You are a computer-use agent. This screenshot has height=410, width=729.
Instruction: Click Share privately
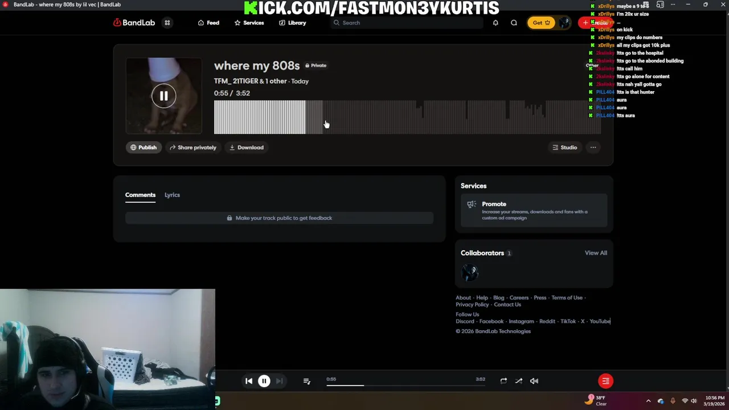(193, 147)
